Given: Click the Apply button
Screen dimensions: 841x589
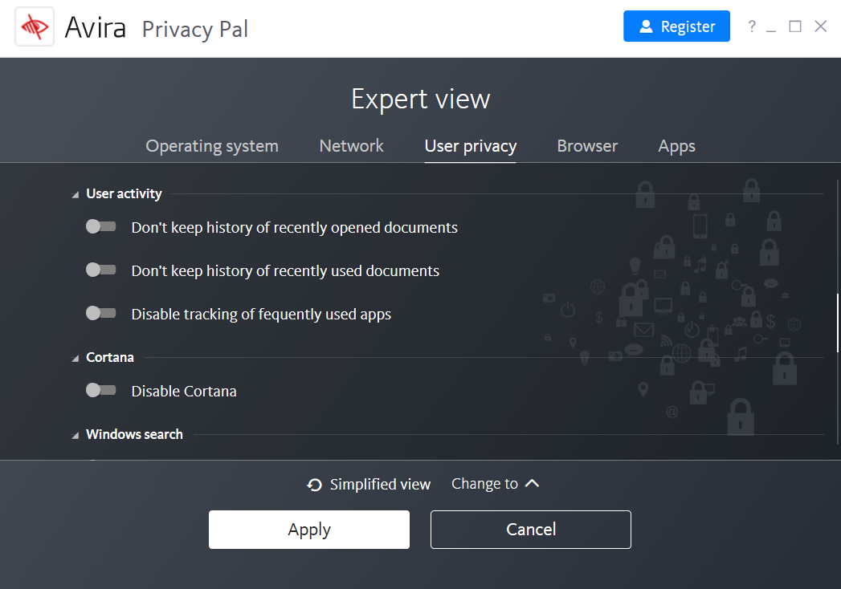Looking at the screenshot, I should tap(308, 529).
